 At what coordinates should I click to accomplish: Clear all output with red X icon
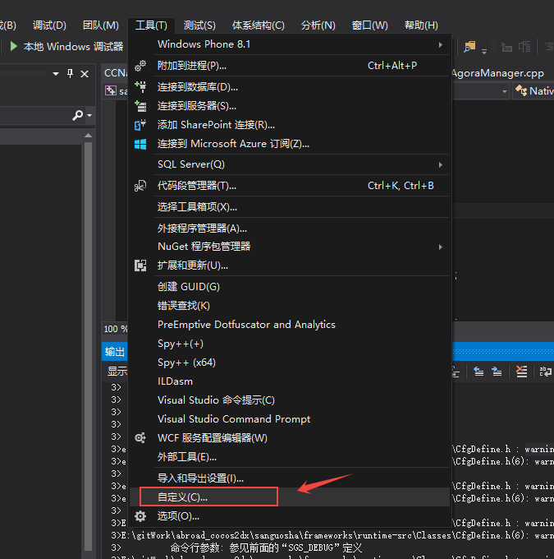tap(522, 372)
